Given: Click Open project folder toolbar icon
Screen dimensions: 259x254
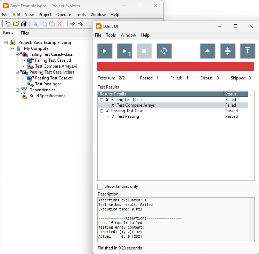Looking at the screenshot, I should coord(16,24).
